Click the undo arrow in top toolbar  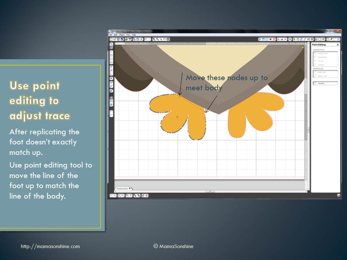point(145,39)
